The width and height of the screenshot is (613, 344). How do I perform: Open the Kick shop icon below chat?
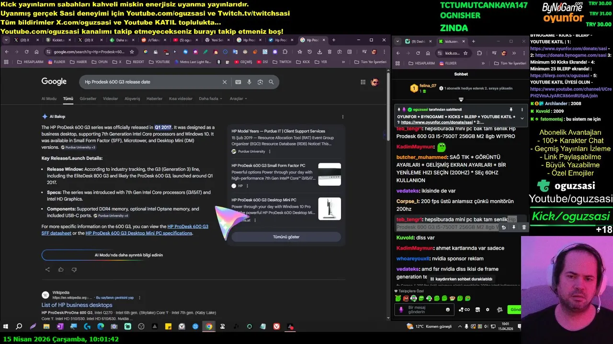pyautogui.click(x=477, y=310)
